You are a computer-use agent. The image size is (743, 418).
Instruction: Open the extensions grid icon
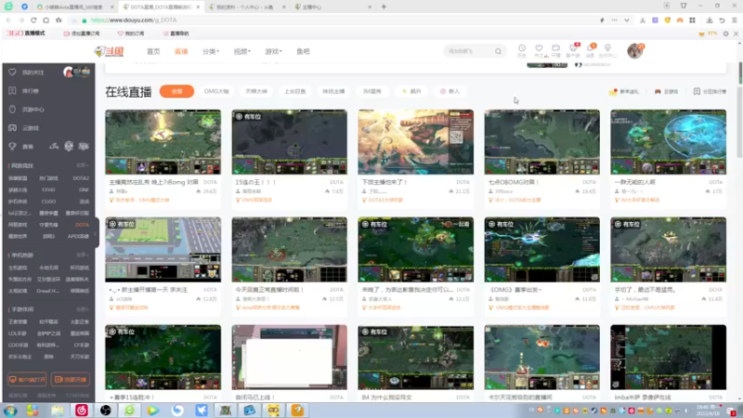pyautogui.click(x=692, y=20)
